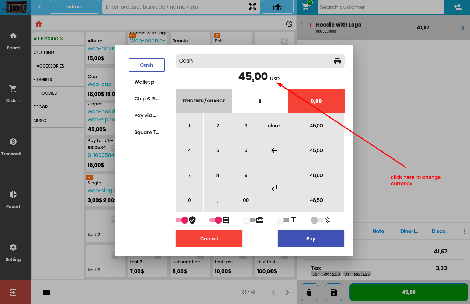Click the clear key on keypad
Viewport: 470px width, 304px height.
click(274, 126)
